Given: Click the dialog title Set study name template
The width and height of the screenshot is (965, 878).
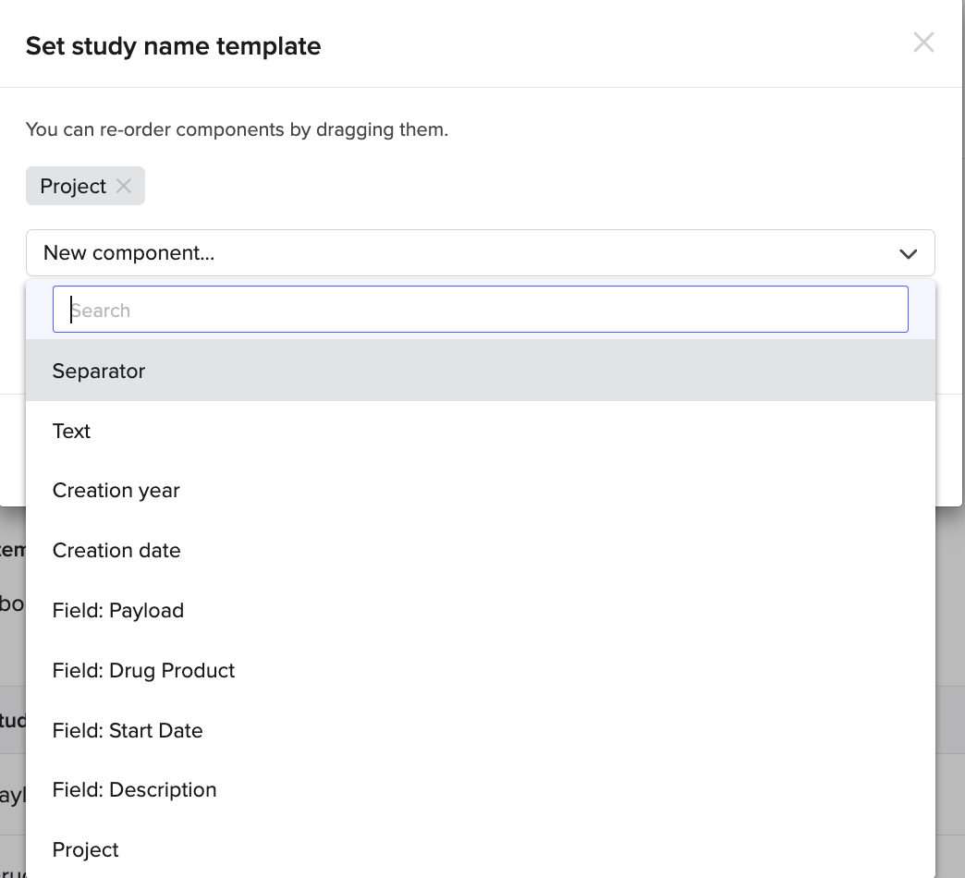Looking at the screenshot, I should [173, 46].
